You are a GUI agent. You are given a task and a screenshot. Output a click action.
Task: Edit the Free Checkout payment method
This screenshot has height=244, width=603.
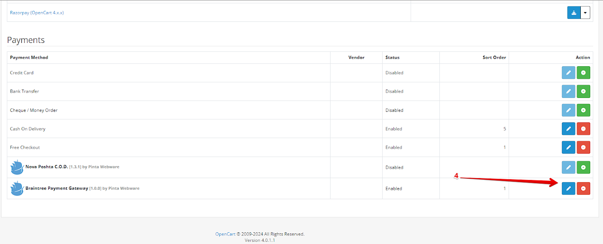(x=568, y=147)
